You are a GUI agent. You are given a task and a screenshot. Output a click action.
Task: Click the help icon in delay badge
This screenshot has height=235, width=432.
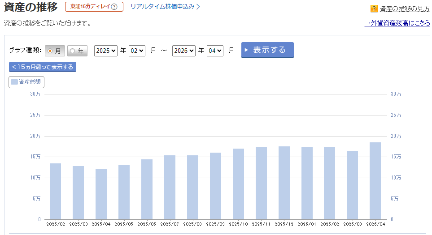tap(114, 7)
